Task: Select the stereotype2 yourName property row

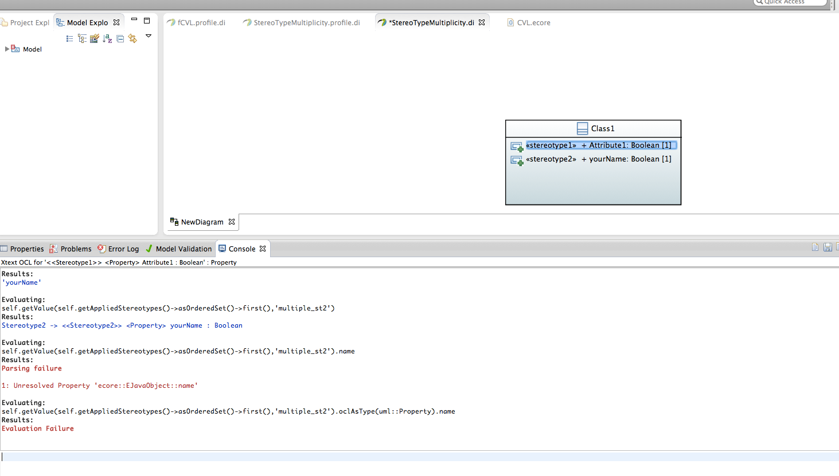Action: (x=599, y=159)
